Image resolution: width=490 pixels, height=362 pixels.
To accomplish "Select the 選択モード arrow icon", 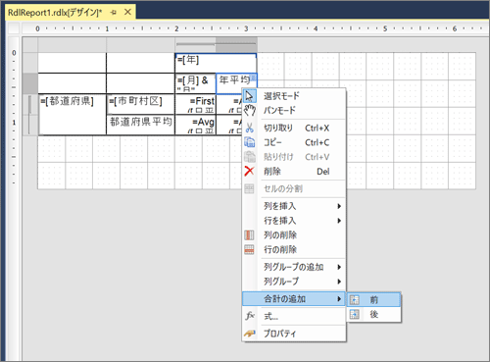I will [249, 96].
